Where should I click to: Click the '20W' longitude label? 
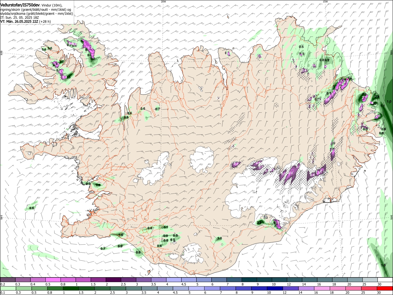tap(163, 2)
